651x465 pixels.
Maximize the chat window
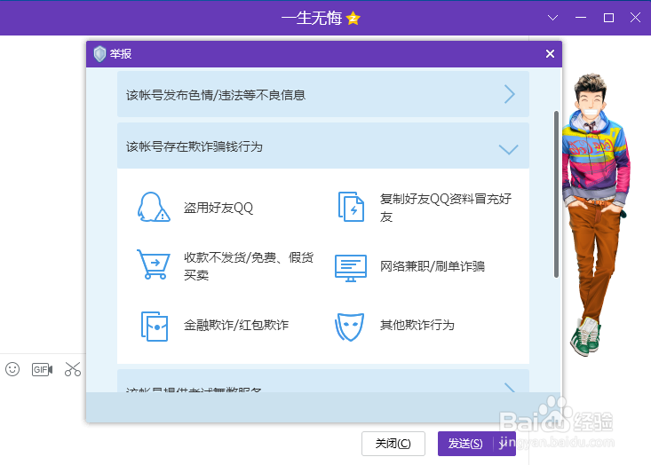(608, 18)
